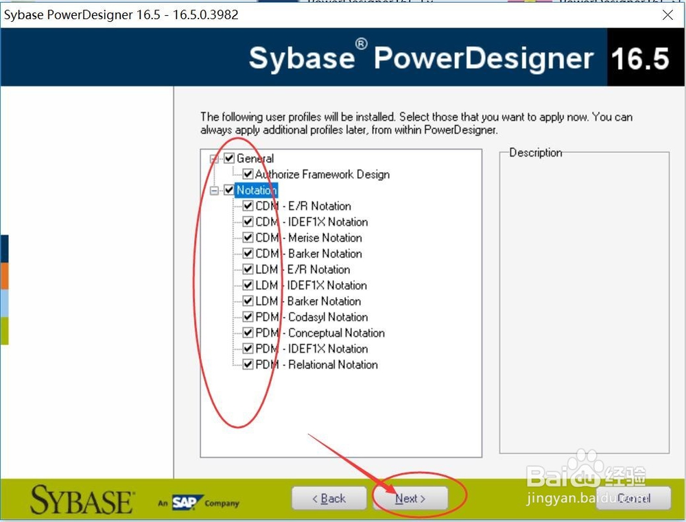Select 'Authorize Framework Design' label text
Screen dimensions: 686x522
coord(322,174)
